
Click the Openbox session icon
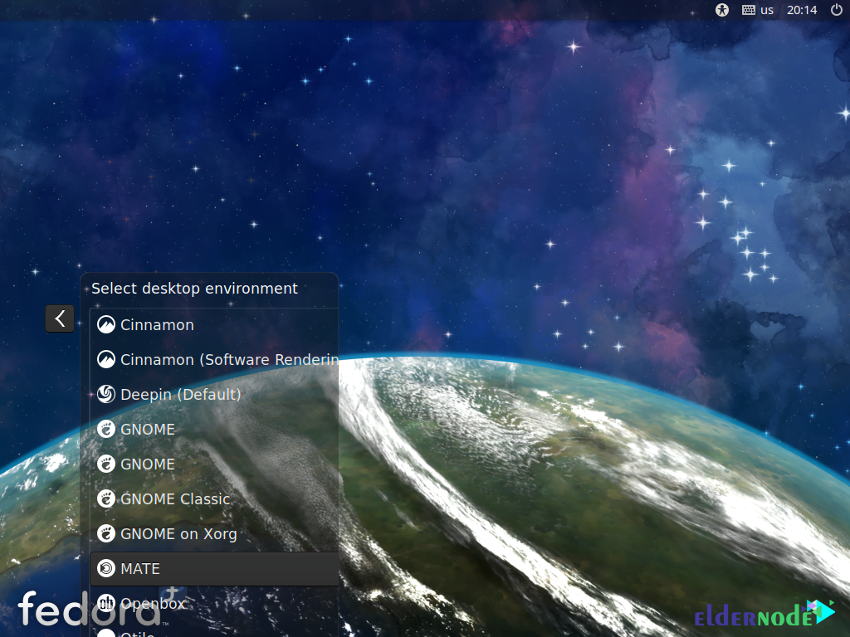106,604
